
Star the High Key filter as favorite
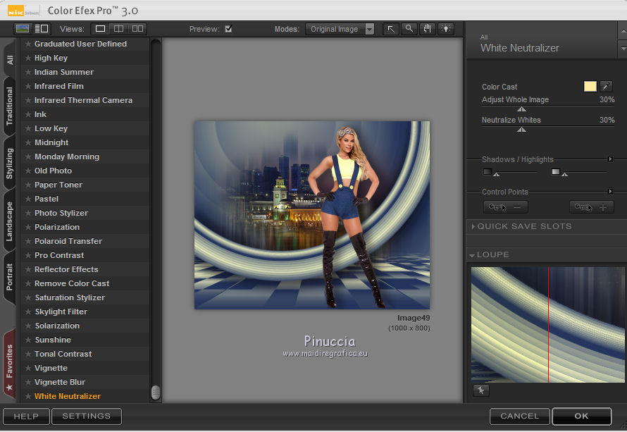point(28,58)
